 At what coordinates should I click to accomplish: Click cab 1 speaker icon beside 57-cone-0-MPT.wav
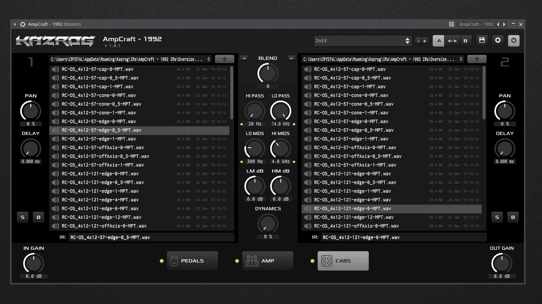(56, 95)
